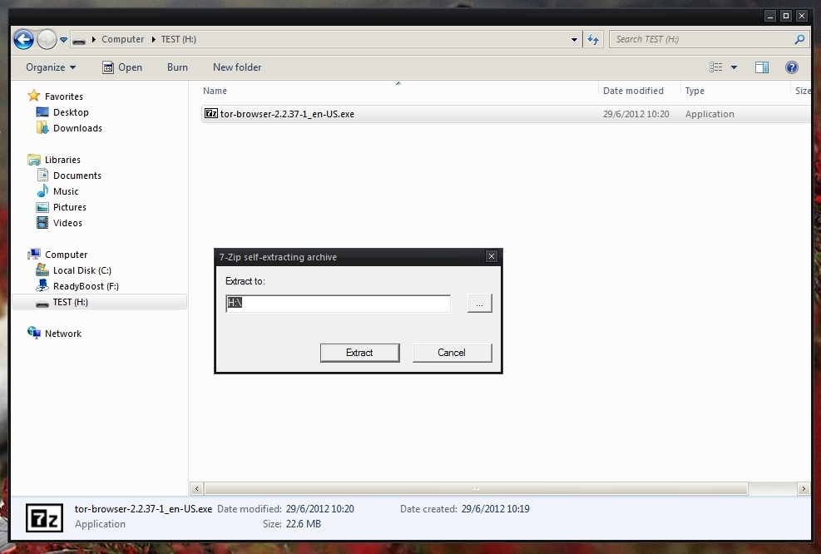
Task: Open Local Disk (C:)
Action: (x=82, y=270)
